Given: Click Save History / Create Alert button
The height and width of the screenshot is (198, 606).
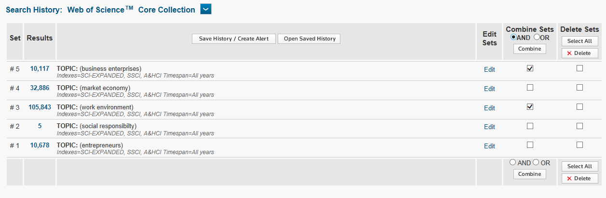Looking at the screenshot, I should click(x=234, y=39).
